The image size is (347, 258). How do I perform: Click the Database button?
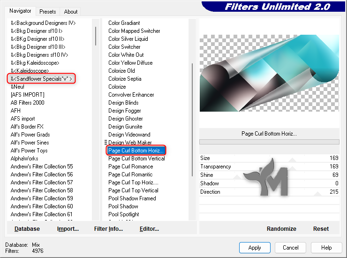tap(27, 229)
